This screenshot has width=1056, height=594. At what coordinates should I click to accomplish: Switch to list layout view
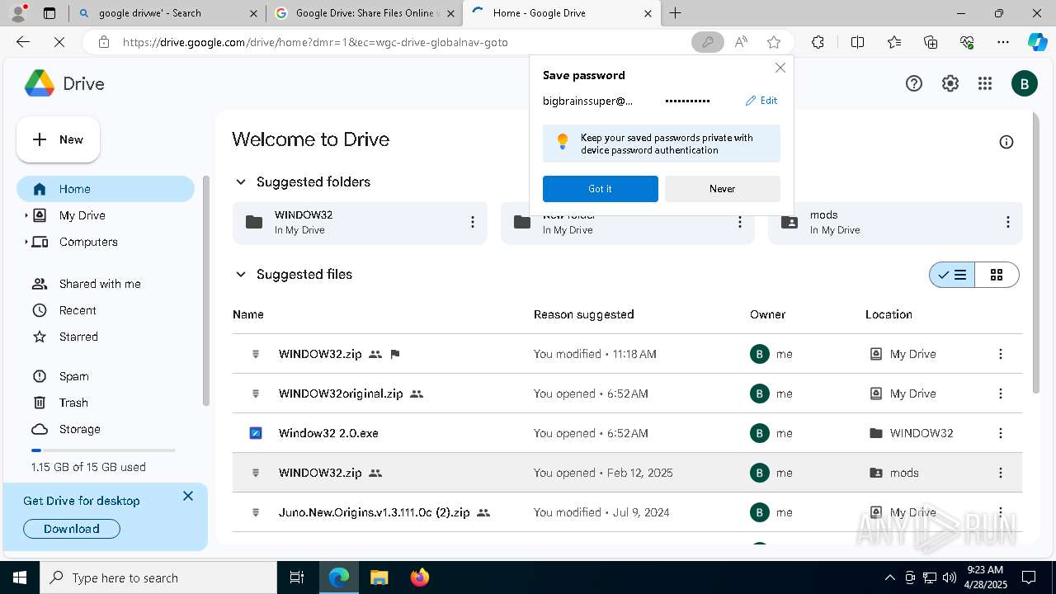tap(952, 275)
